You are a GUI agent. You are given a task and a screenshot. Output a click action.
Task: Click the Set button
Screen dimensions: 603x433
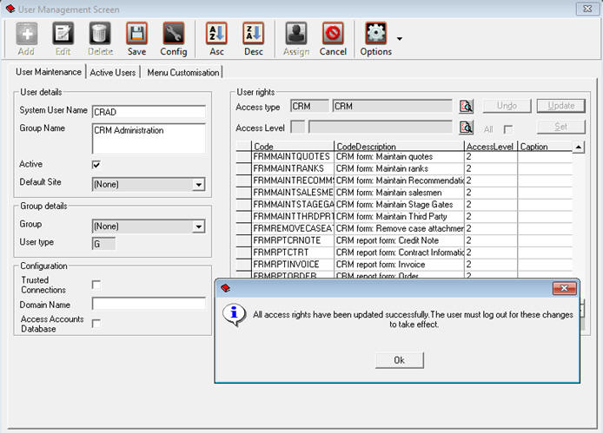pyautogui.click(x=561, y=127)
